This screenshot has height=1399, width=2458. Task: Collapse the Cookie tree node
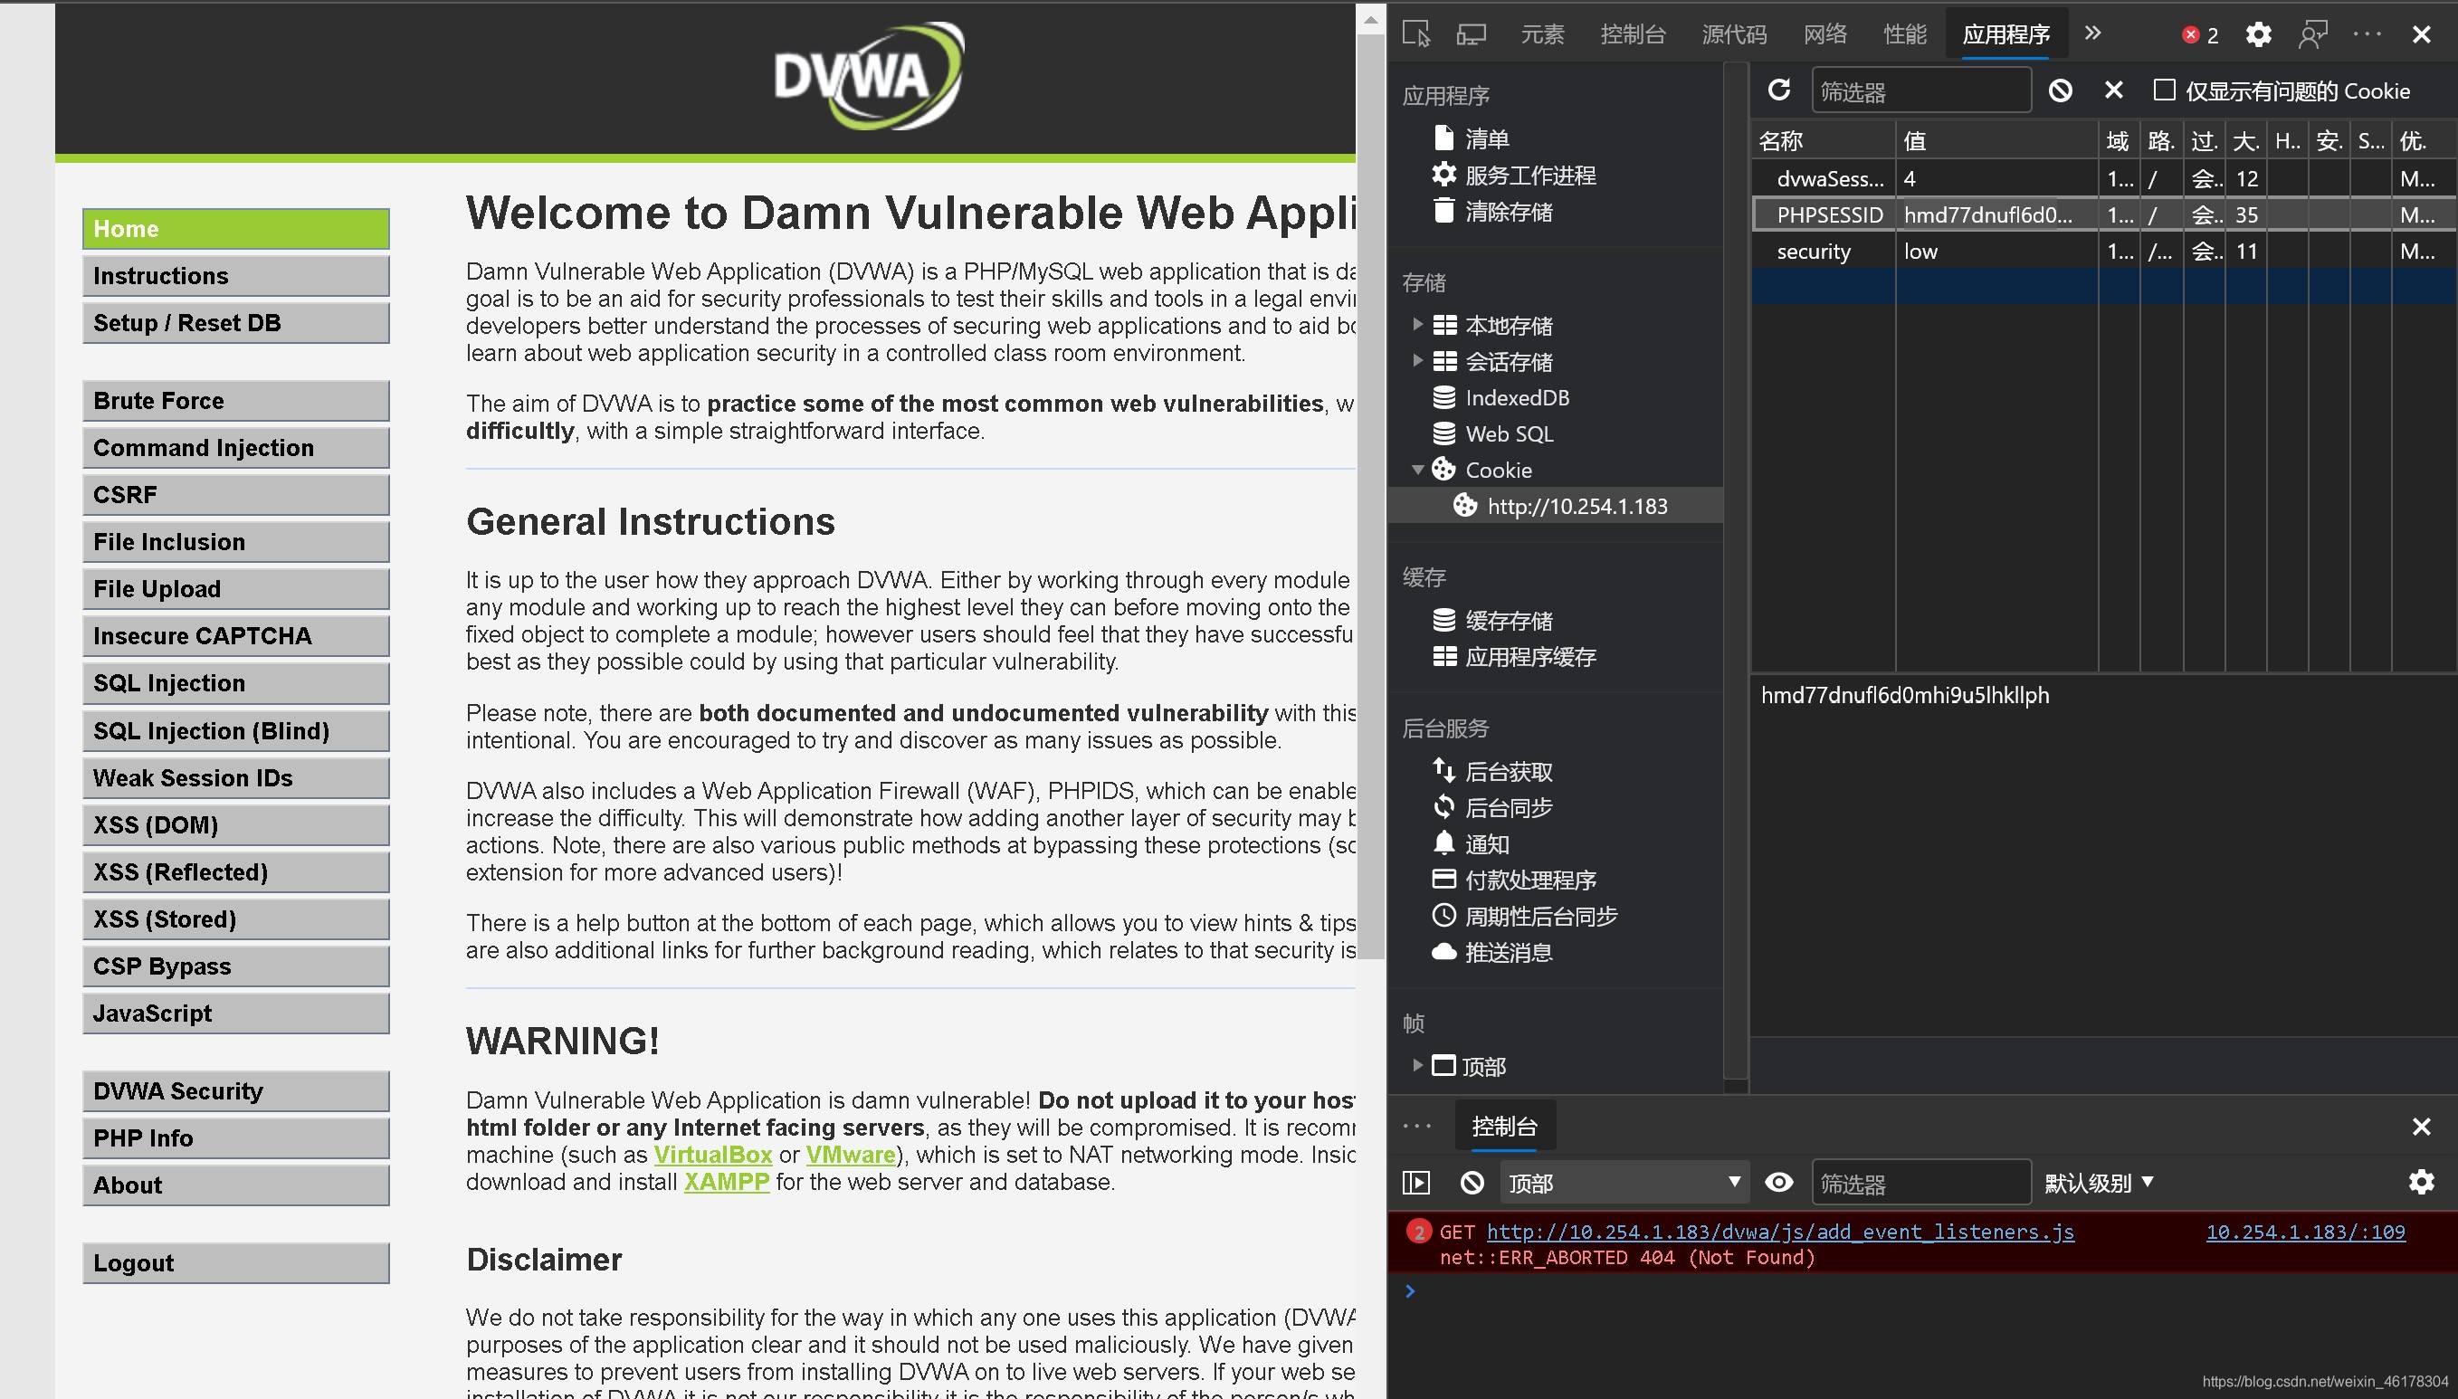click(1417, 470)
